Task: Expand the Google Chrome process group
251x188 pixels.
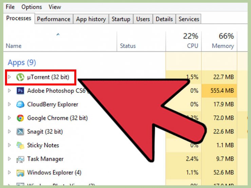Action: point(9,118)
